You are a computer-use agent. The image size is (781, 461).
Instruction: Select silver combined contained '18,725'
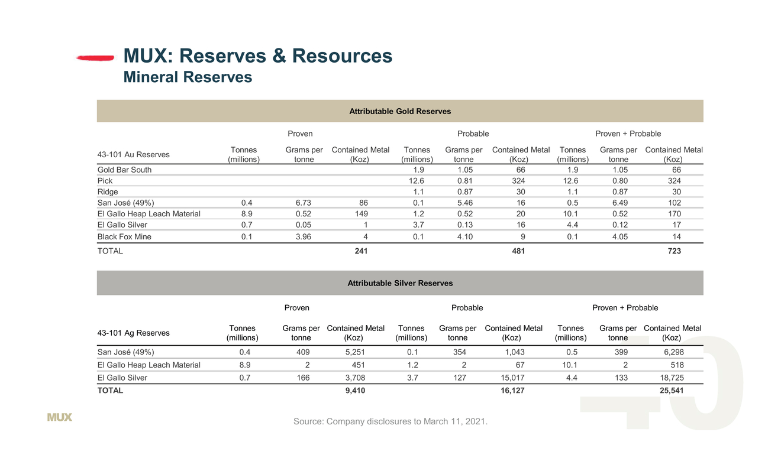click(x=671, y=378)
